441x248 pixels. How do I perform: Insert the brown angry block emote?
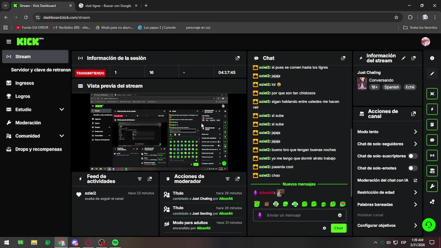click(266, 204)
